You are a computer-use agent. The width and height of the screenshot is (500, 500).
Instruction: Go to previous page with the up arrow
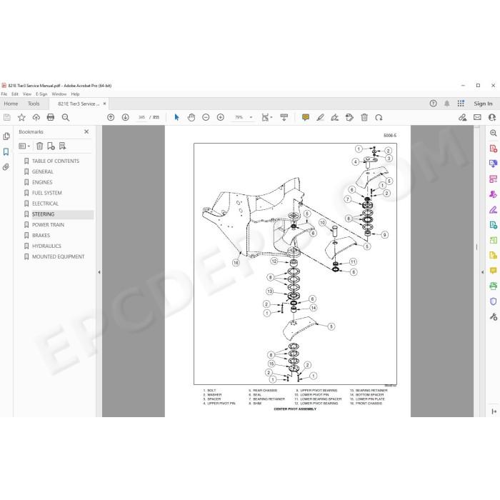click(x=111, y=118)
